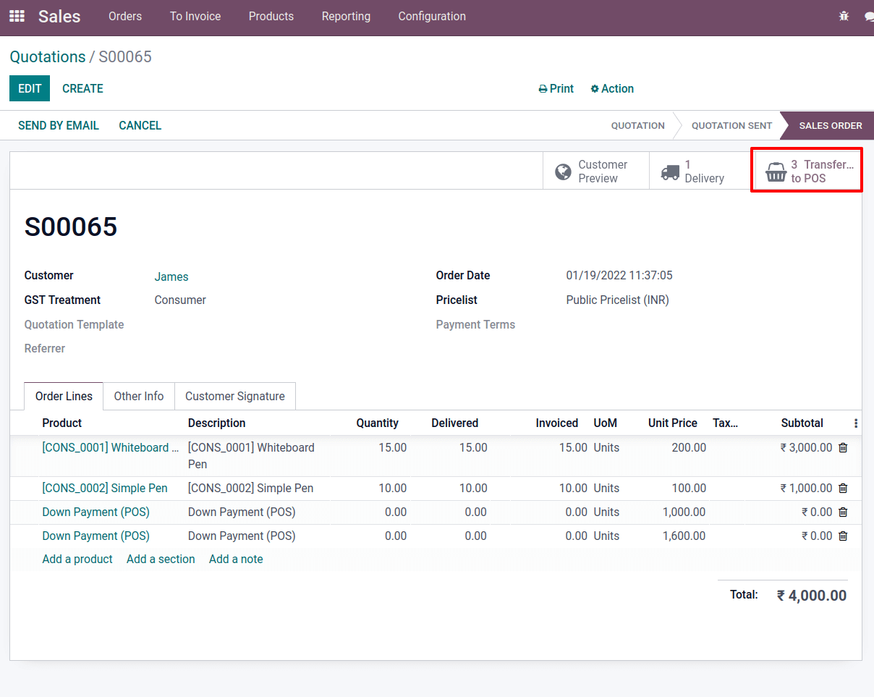The height and width of the screenshot is (697, 874).
Task: Open the second Down Payment (POS) product
Action: (x=96, y=536)
